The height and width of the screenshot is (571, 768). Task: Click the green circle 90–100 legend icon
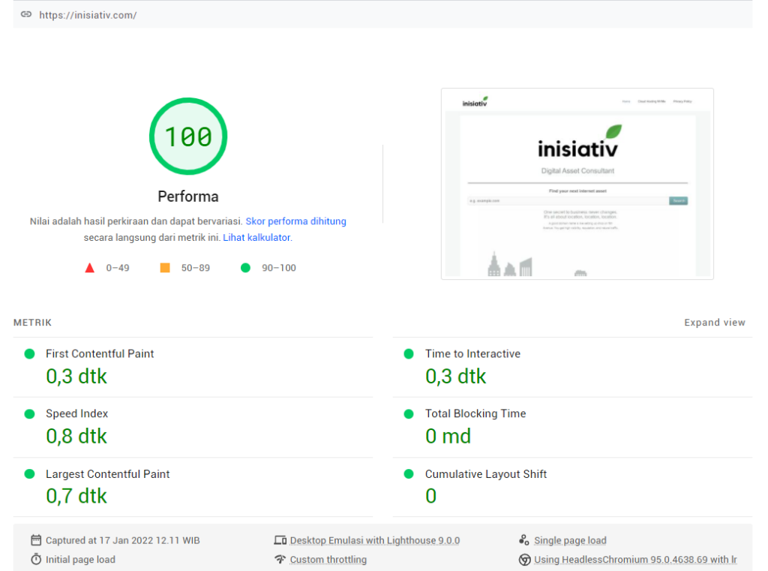(245, 268)
